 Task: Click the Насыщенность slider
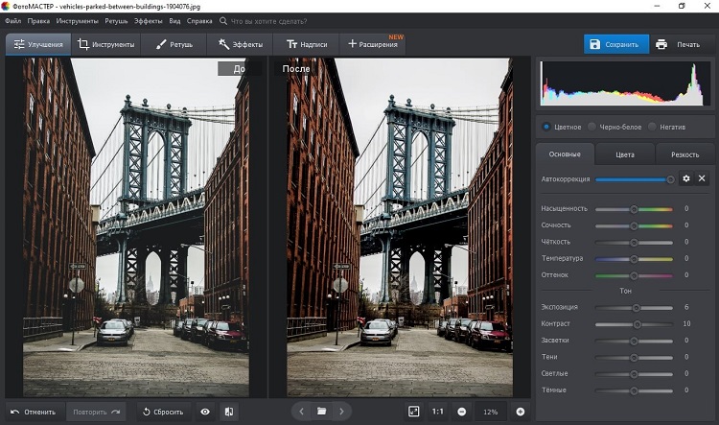(x=633, y=209)
